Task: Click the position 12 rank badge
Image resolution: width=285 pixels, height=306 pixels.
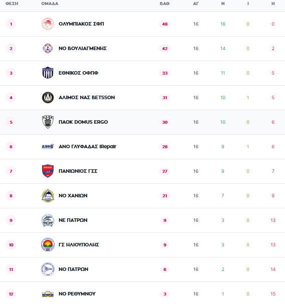Action: (11, 294)
